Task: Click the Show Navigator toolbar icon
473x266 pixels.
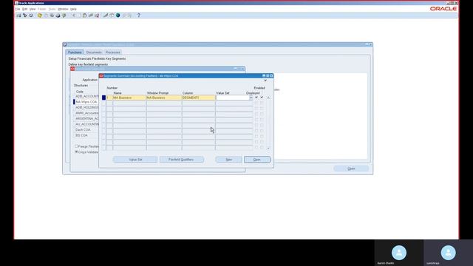Action: [x=31, y=15]
